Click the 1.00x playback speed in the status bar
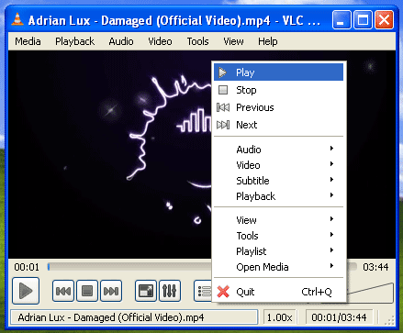 point(279,317)
